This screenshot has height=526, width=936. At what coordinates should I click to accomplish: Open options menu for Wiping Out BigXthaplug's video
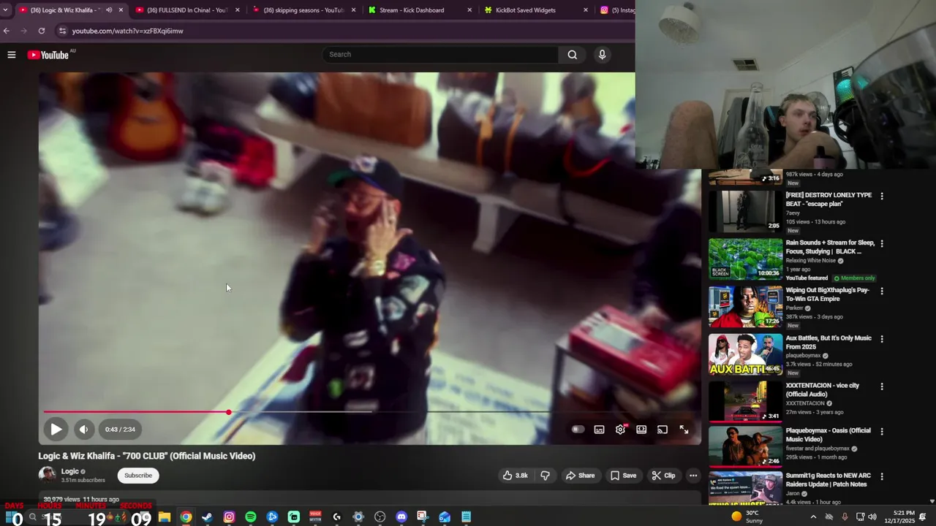[882, 291]
